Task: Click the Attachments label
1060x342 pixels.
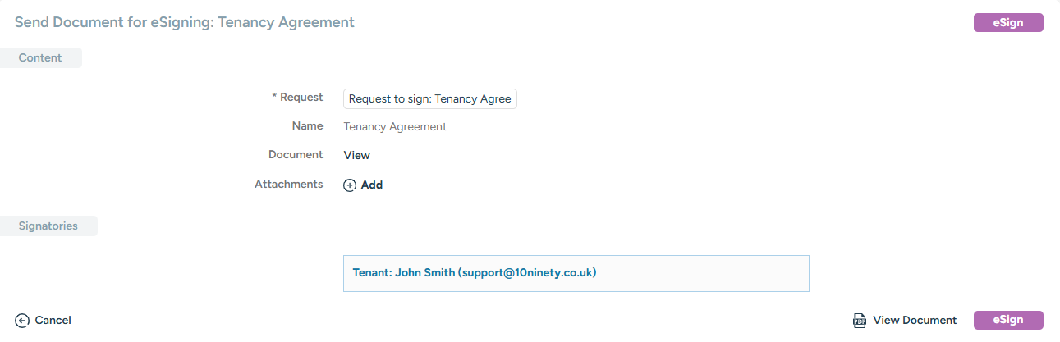Action: tap(288, 185)
